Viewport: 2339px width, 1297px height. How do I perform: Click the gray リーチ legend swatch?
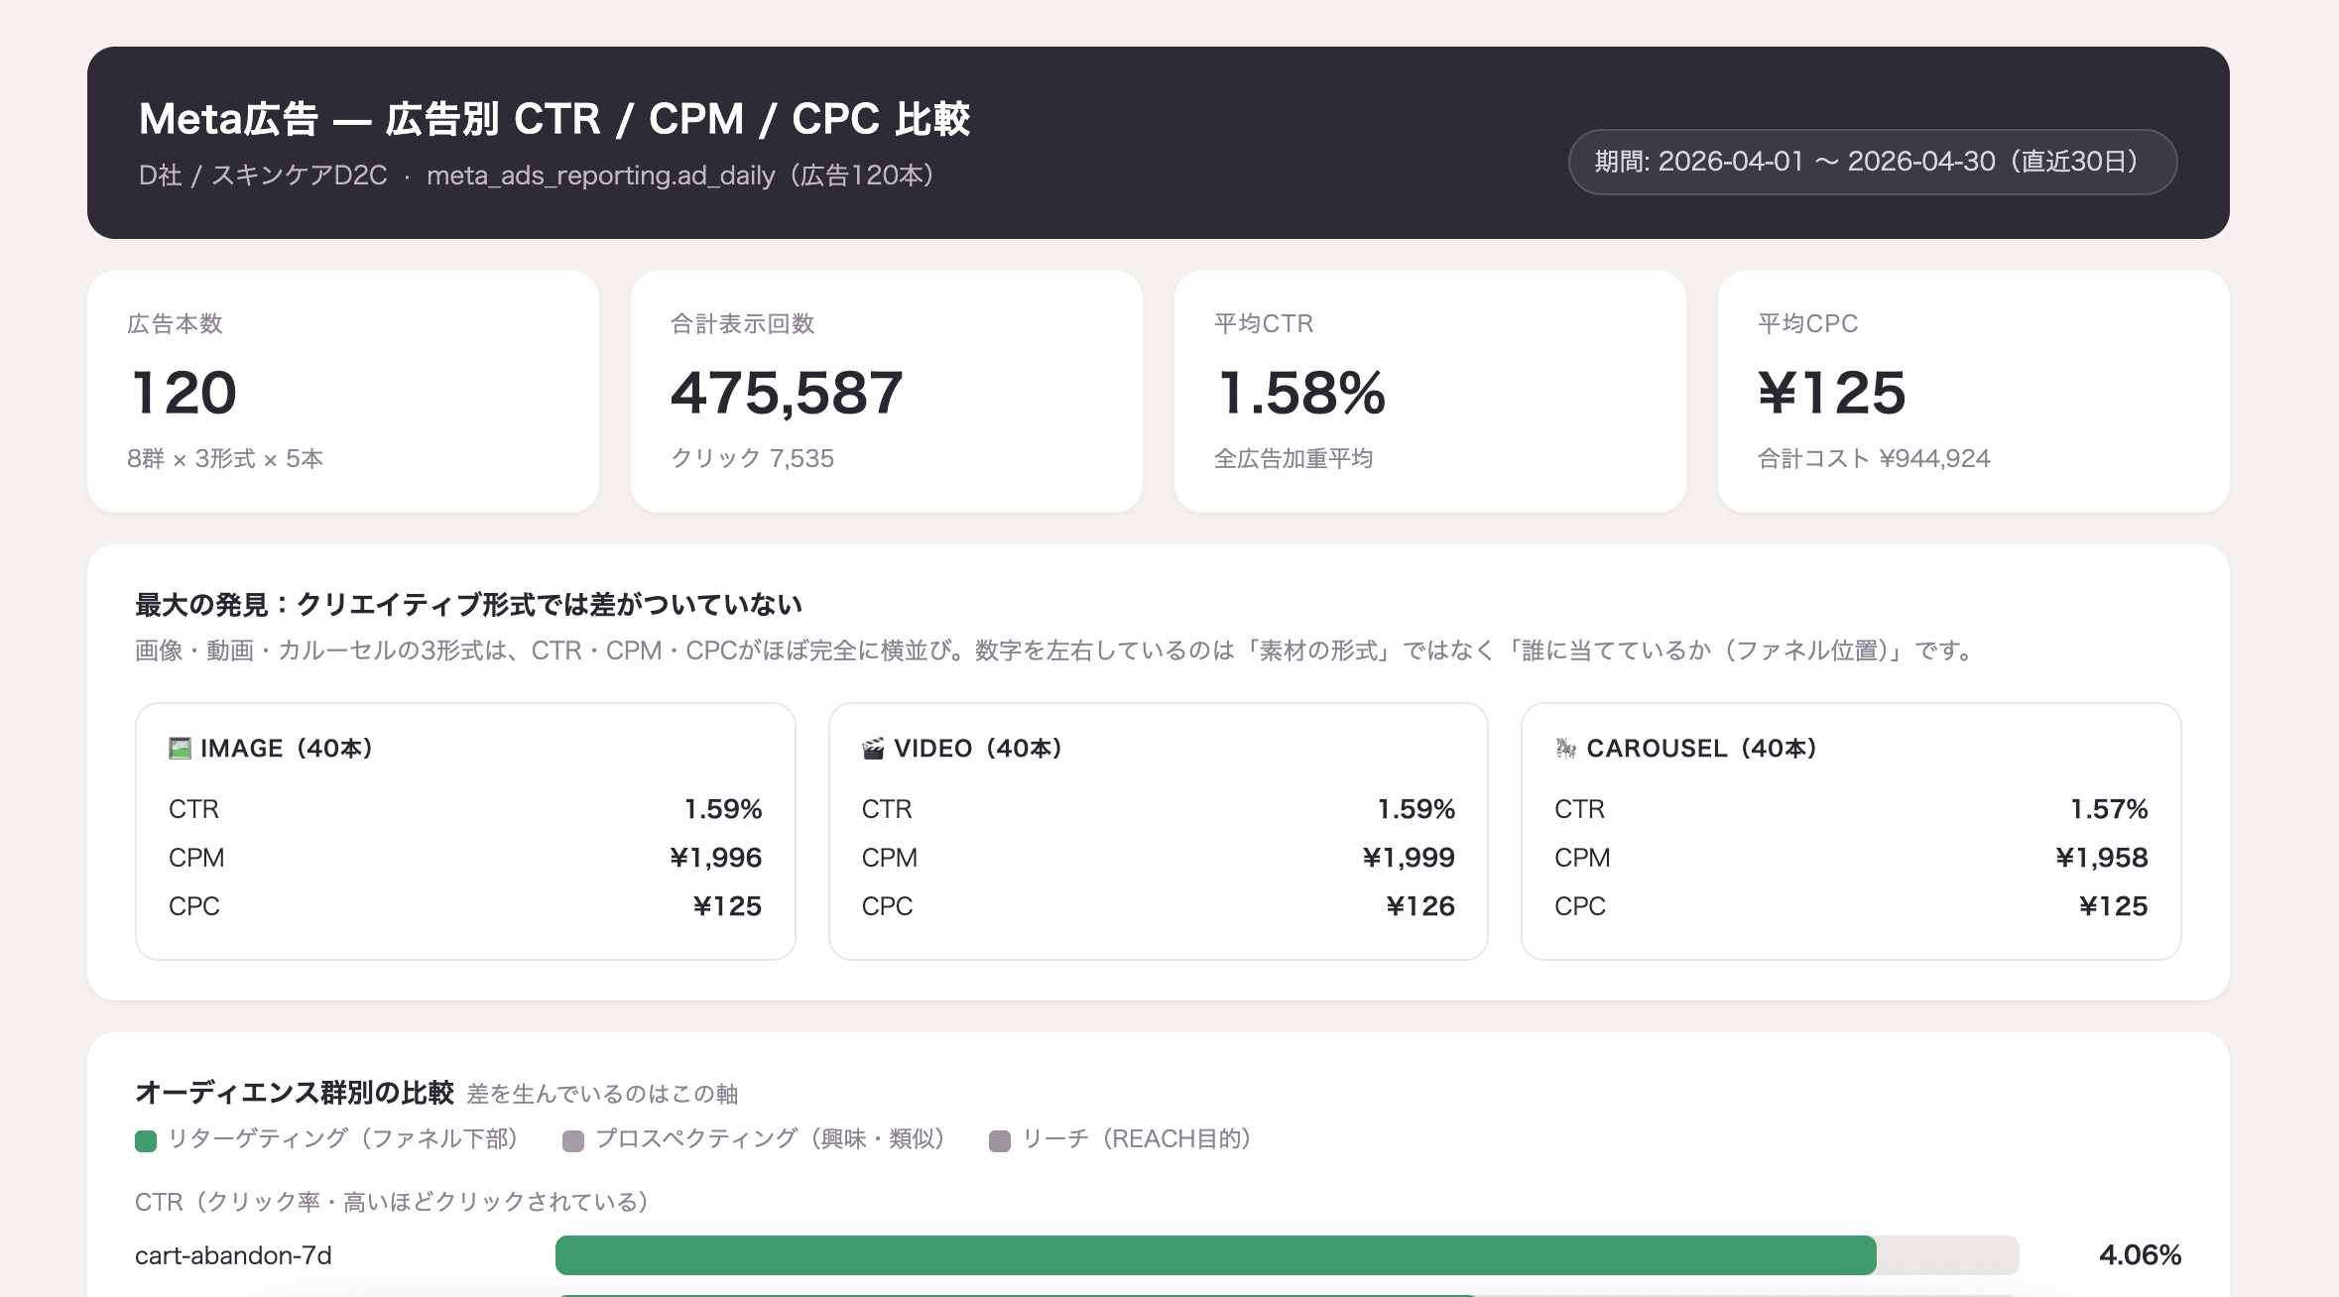pyautogui.click(x=1000, y=1141)
